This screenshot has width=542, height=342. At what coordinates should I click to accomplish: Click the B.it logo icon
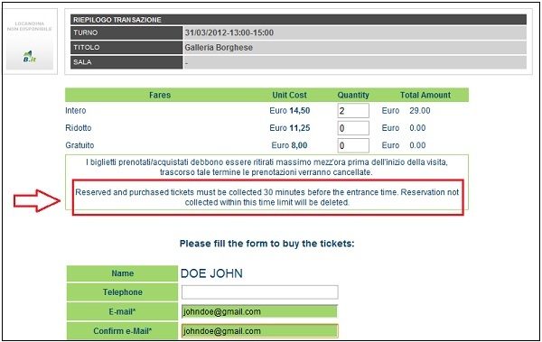coord(30,57)
